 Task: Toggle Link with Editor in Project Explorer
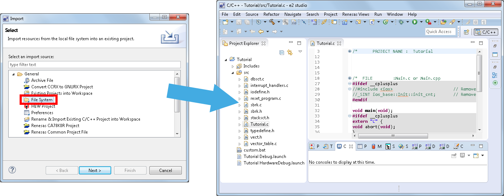(290, 52)
